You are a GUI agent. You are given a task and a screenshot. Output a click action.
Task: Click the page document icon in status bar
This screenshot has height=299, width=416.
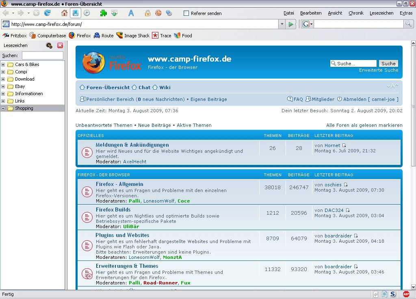click(x=384, y=294)
